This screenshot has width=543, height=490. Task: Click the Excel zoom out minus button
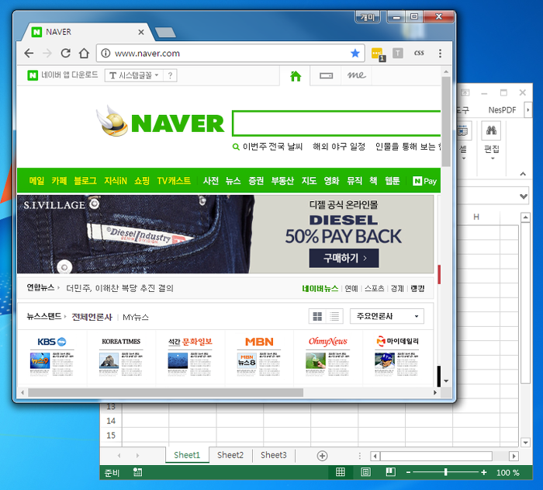[408, 472]
